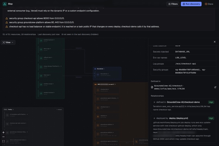Click the LOG_LEVEL env var value
The image size is (219, 146).
tap(181, 58)
